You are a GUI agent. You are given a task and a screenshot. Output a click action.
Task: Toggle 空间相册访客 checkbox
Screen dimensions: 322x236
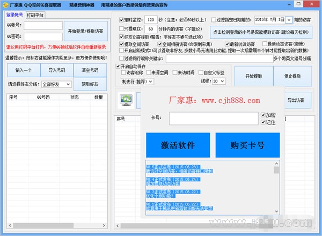(159, 44)
